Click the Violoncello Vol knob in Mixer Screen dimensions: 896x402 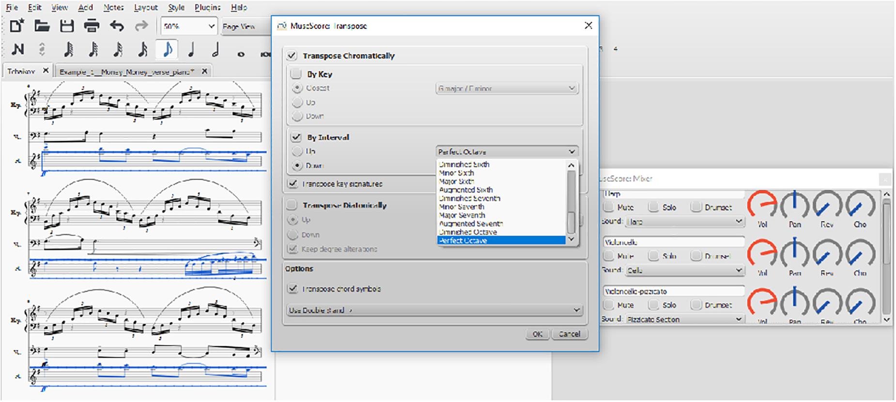pos(762,254)
